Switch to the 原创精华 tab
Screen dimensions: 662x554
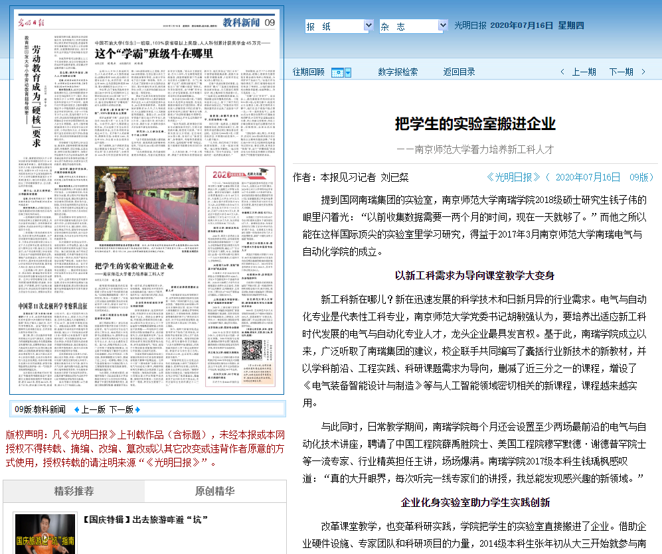(214, 492)
